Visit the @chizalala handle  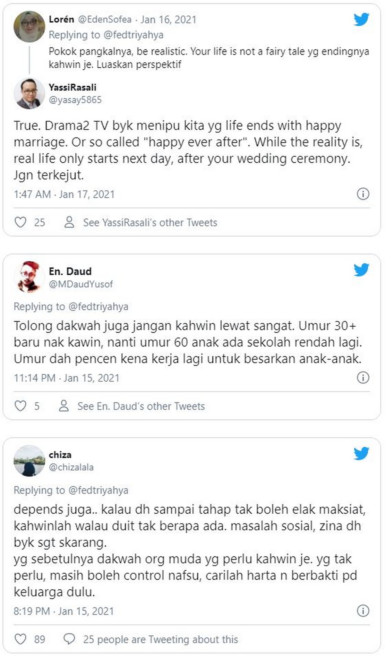[71, 467]
